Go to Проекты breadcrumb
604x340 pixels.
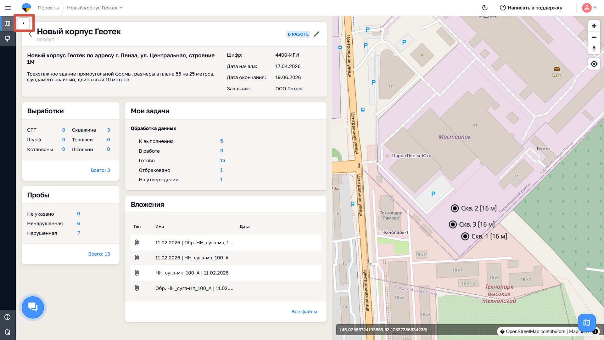(48, 8)
